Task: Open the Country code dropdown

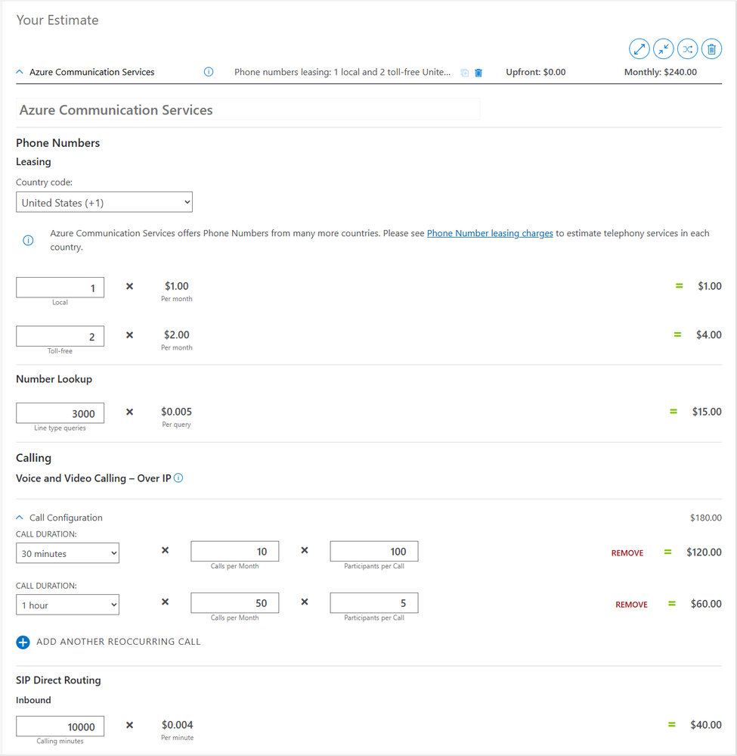Action: pyautogui.click(x=104, y=202)
